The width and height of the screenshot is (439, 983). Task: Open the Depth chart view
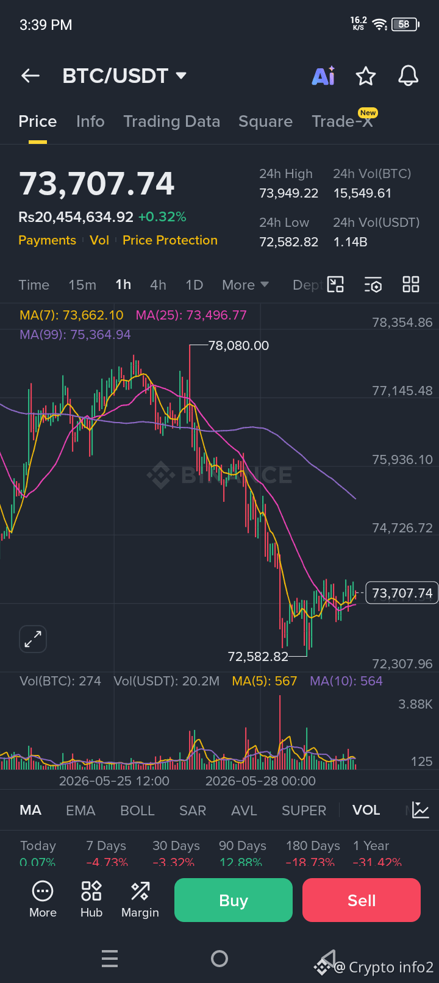pyautogui.click(x=307, y=285)
